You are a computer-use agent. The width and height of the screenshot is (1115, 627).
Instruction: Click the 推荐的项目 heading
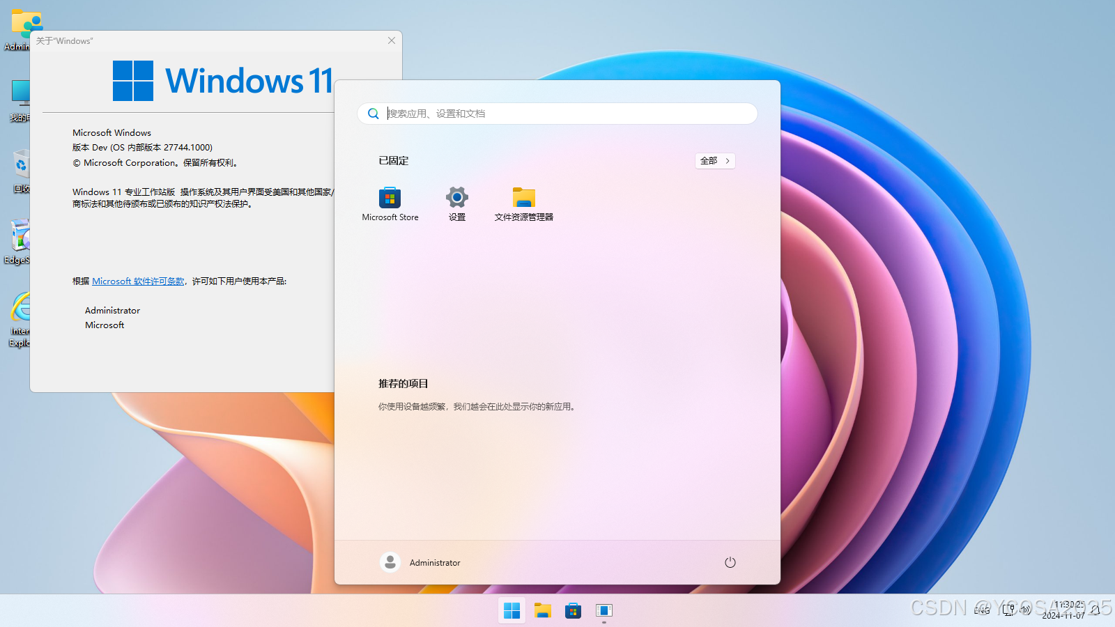click(x=403, y=384)
